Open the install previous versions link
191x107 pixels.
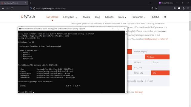(x=155, y=39)
